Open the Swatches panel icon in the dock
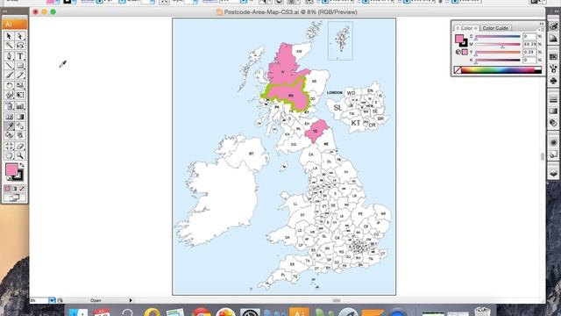 [x=553, y=57]
